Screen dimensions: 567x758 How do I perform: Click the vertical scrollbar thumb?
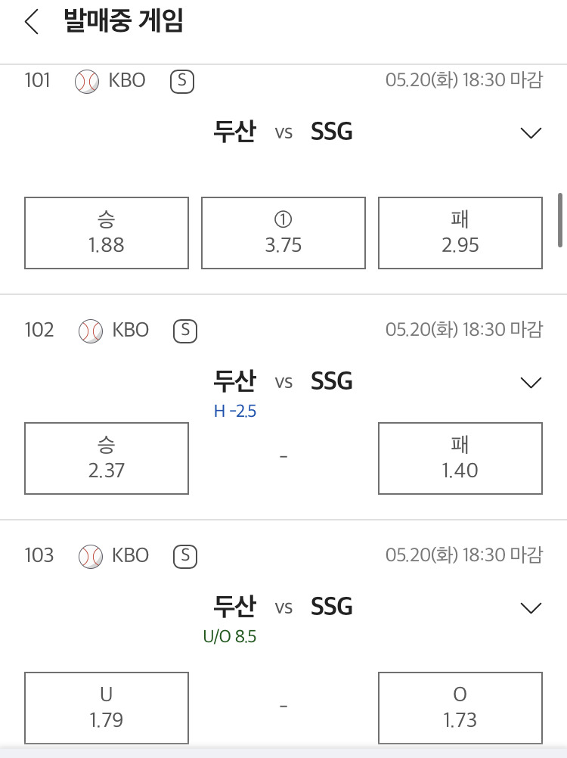click(x=559, y=219)
